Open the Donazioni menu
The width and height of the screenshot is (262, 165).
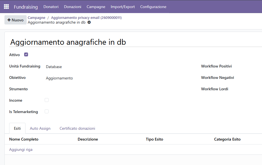[x=72, y=7]
